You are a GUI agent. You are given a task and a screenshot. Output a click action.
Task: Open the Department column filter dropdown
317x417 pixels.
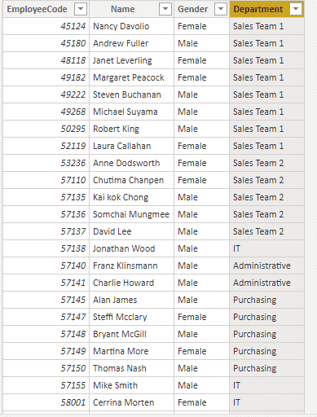(296, 9)
